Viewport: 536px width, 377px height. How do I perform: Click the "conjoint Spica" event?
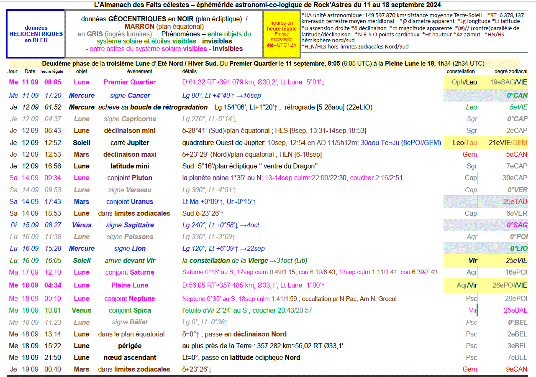click(130, 310)
